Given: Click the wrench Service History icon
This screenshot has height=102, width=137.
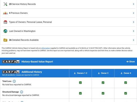Looking at the screenshot, I should pos(5,4).
